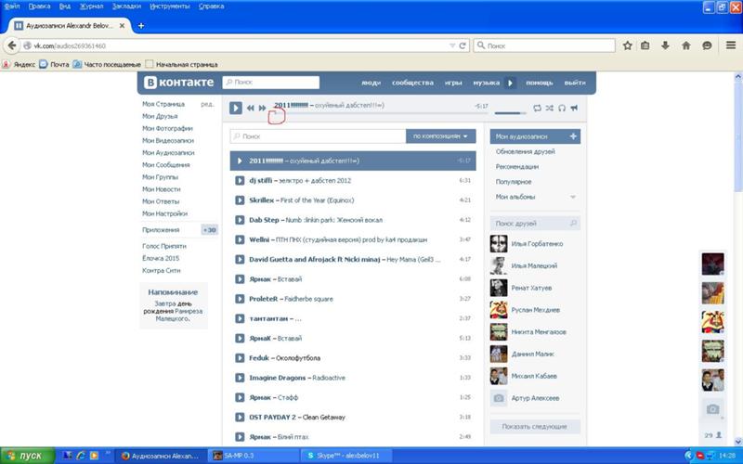This screenshot has height=464, width=743.
Task: Skip to the next track
Action: coord(262,109)
